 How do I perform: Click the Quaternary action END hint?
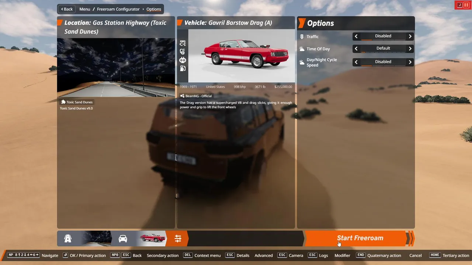click(379, 255)
